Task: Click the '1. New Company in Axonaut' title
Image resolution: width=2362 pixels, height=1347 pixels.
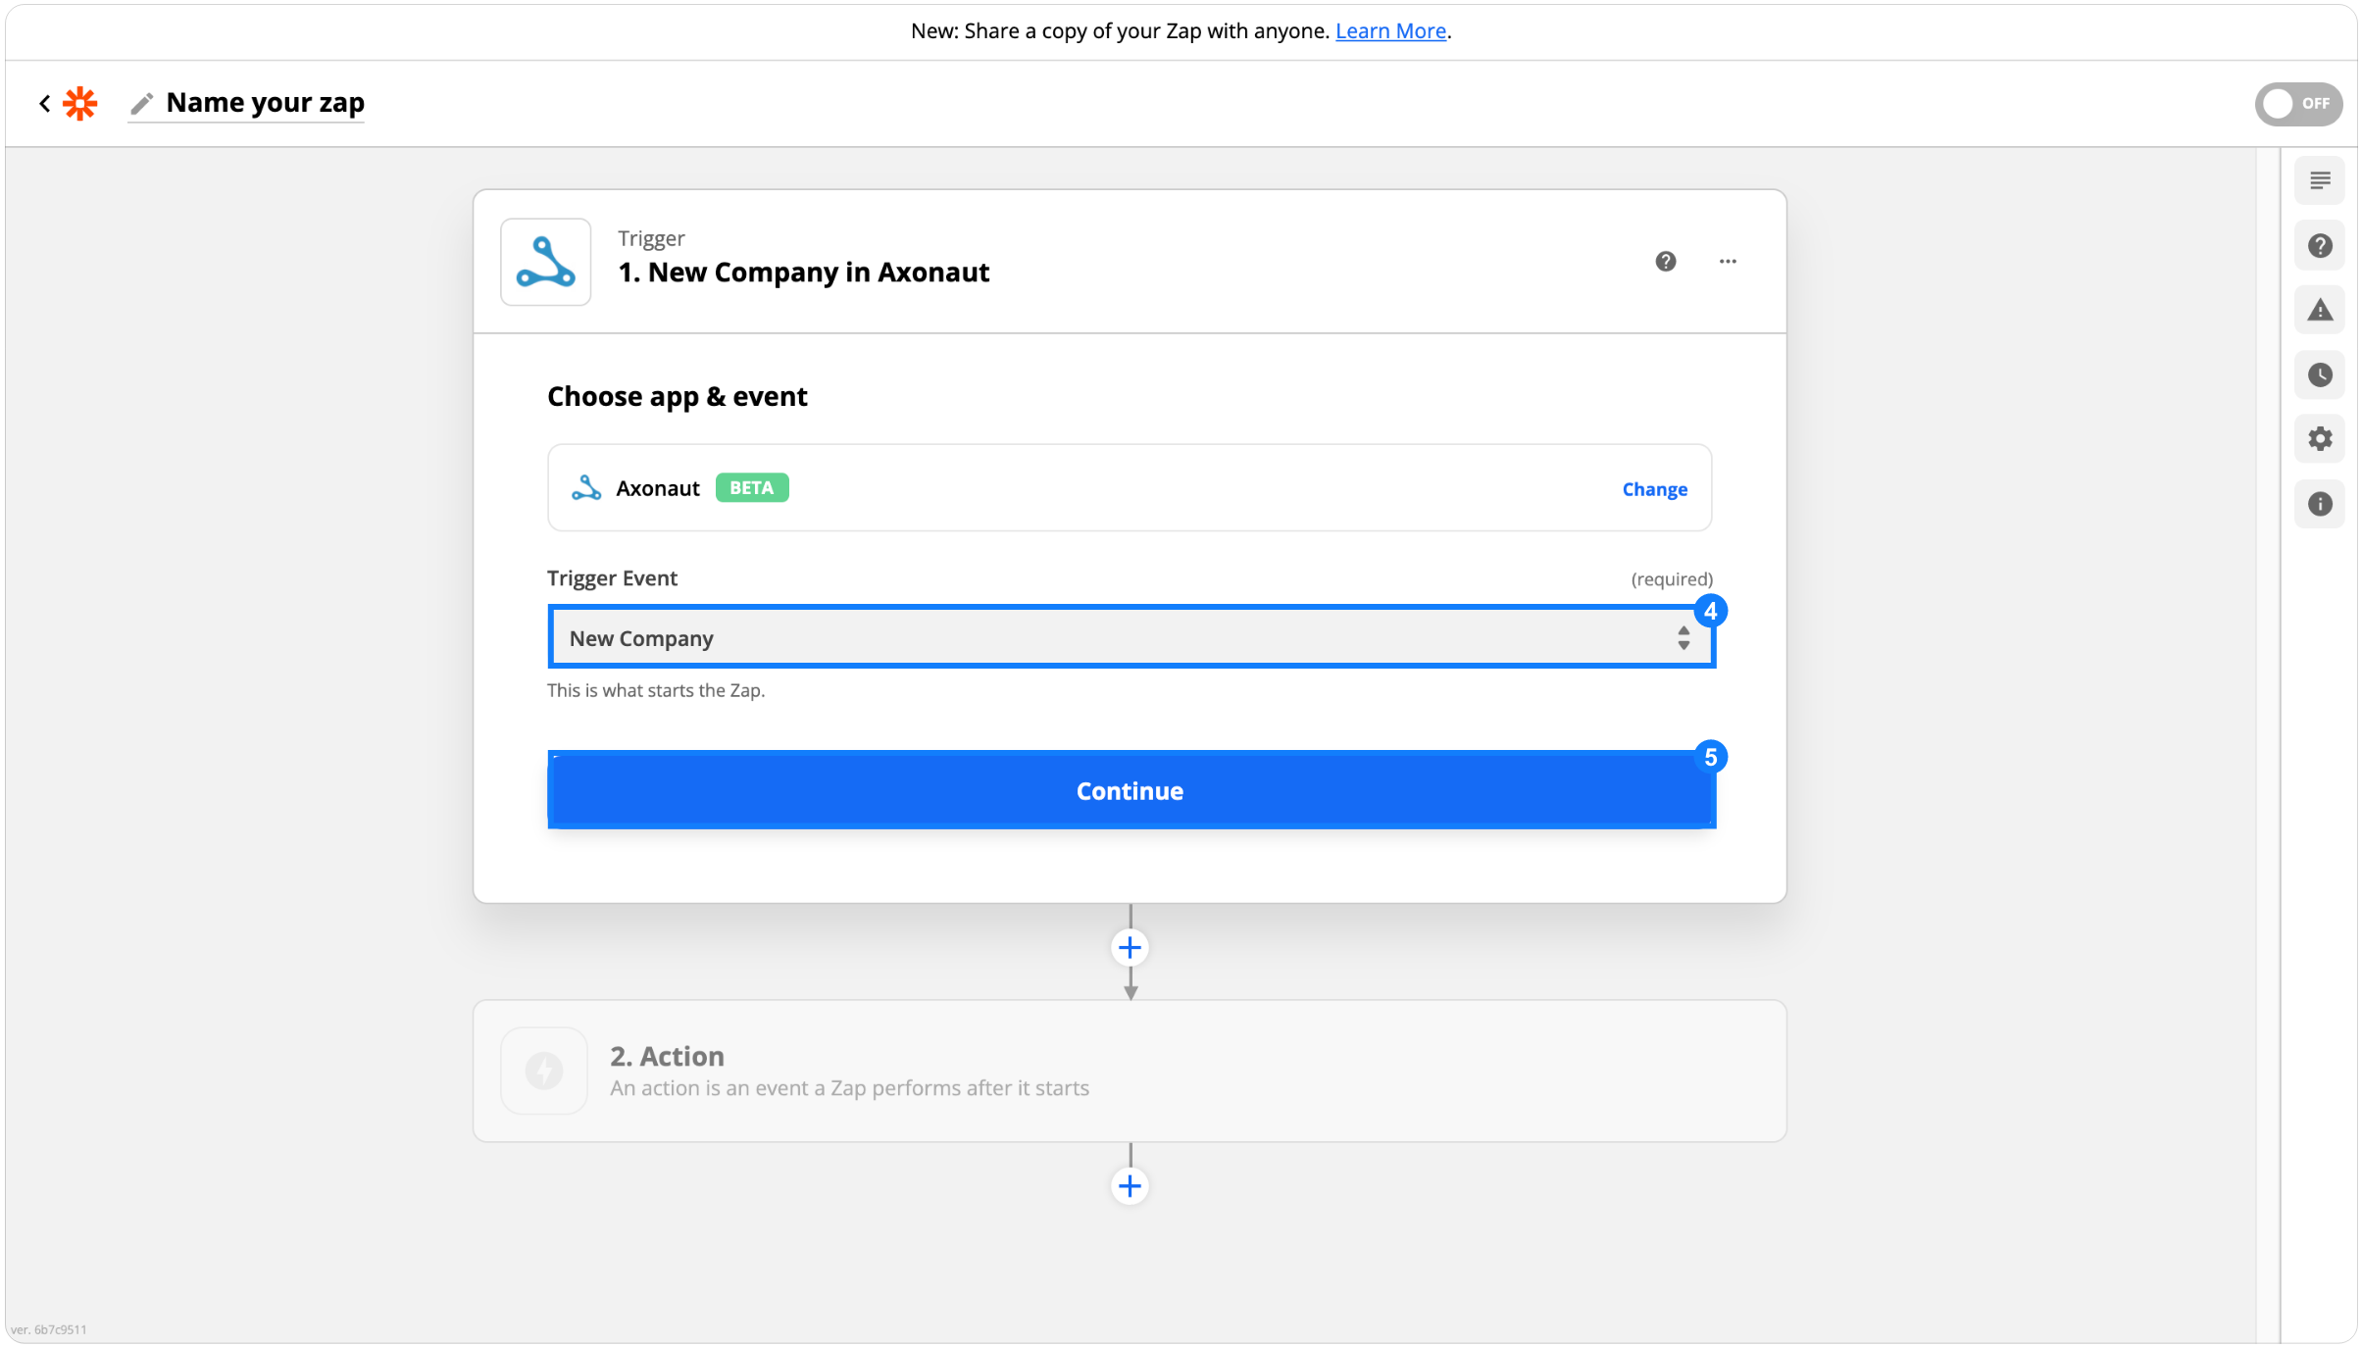Action: [x=803, y=272]
